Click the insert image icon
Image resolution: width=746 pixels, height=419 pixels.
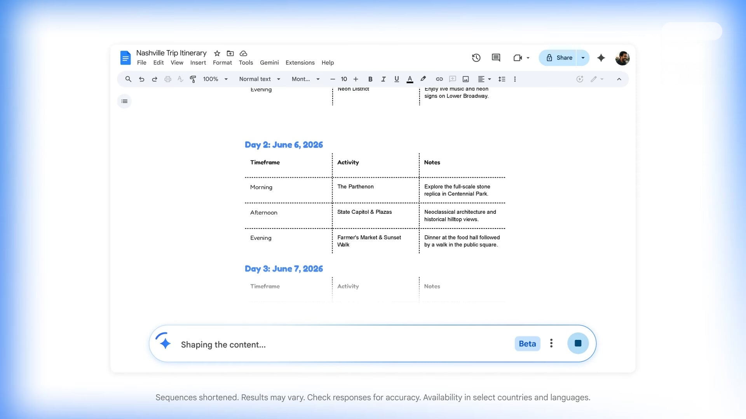465,79
